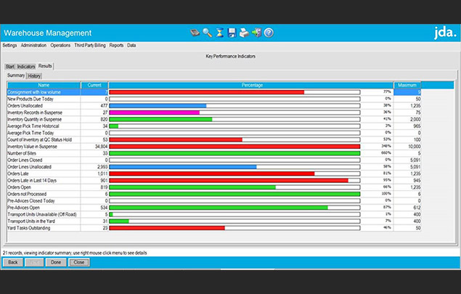Switch to the History sub-tab
461x294 pixels.
[x=34, y=75]
